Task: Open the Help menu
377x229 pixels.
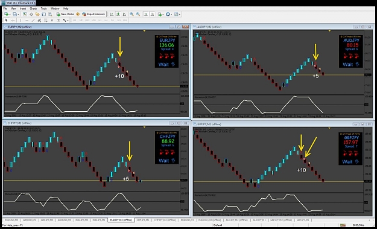Action: click(66, 8)
